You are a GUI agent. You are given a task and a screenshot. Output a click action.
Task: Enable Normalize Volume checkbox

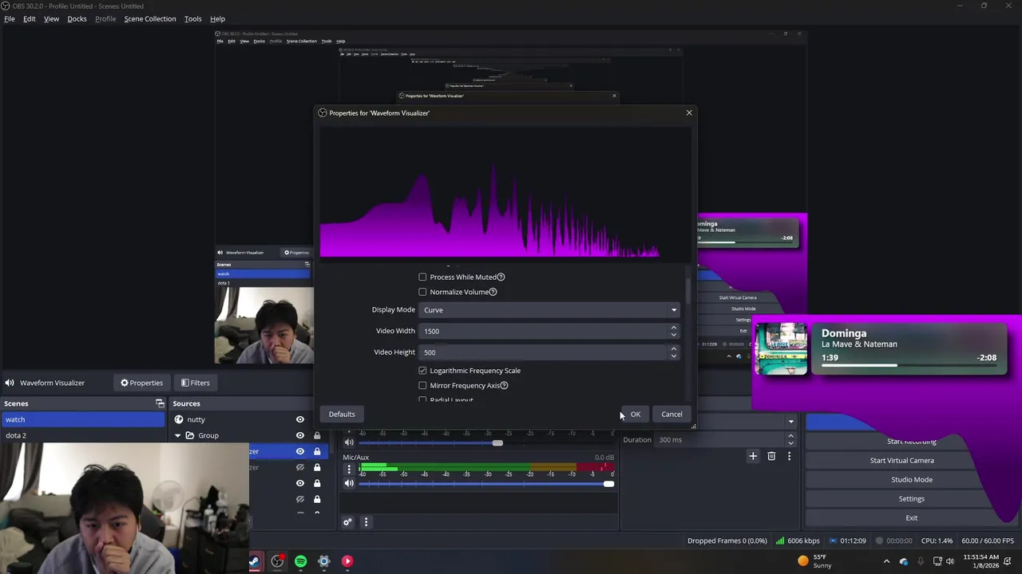pos(422,292)
